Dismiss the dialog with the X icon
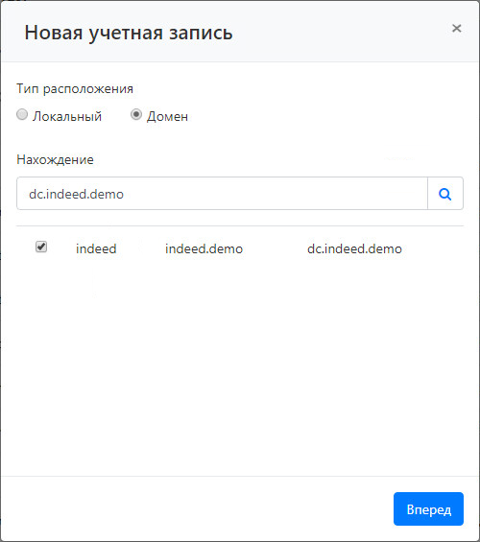The height and width of the screenshot is (542, 480). (457, 29)
